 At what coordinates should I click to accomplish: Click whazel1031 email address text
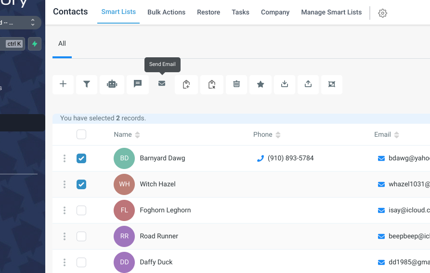click(x=409, y=184)
